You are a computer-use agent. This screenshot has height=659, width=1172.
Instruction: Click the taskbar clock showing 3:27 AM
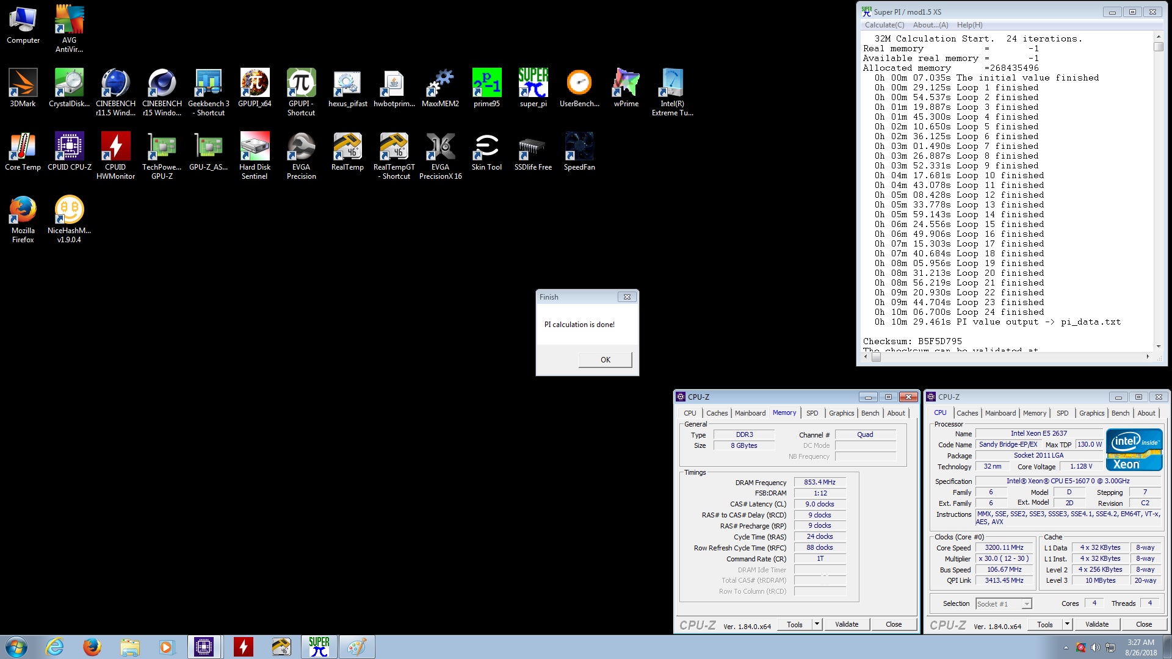1140,647
